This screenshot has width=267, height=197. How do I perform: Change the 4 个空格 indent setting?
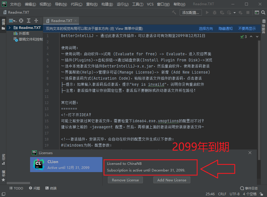click(250, 194)
